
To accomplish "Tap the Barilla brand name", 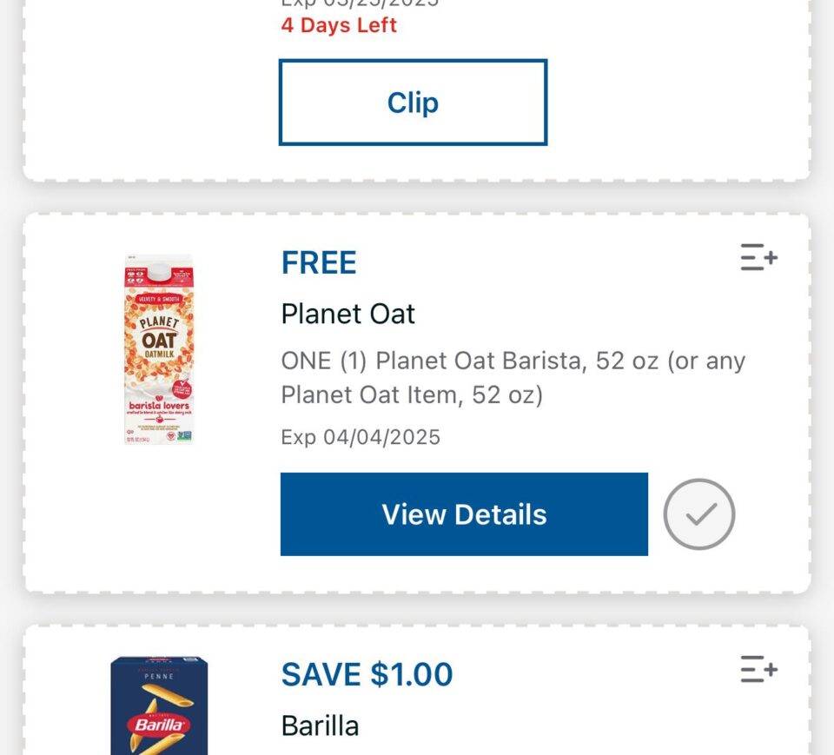I will click(320, 725).
